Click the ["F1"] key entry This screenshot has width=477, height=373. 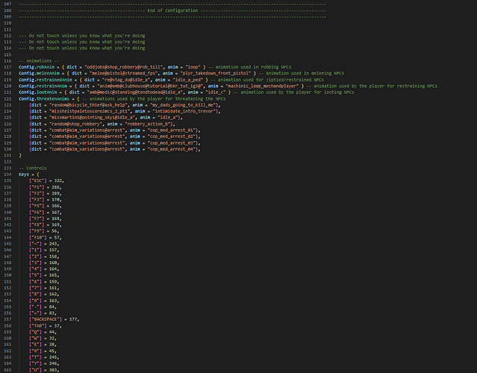(x=37, y=187)
